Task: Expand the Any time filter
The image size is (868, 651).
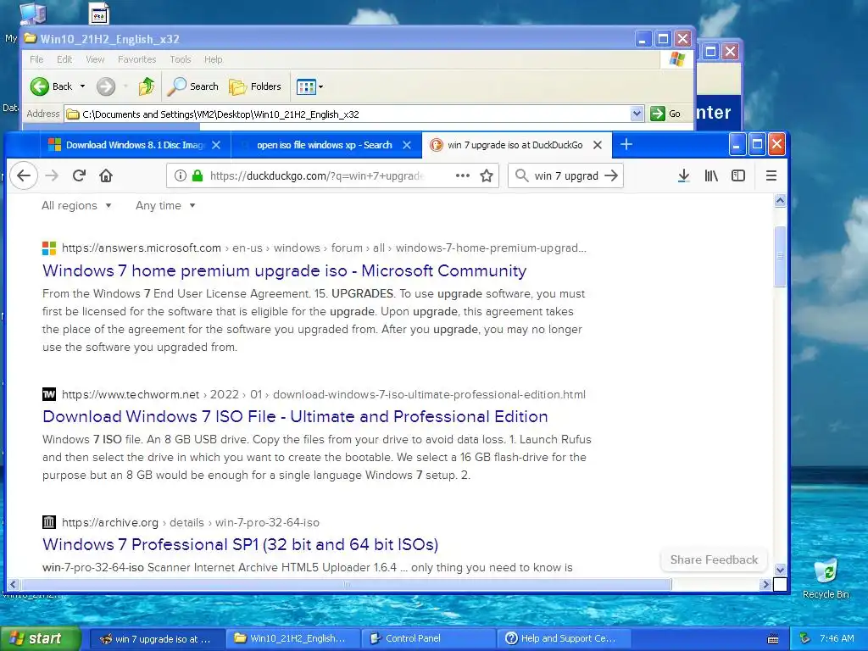Action: (165, 205)
